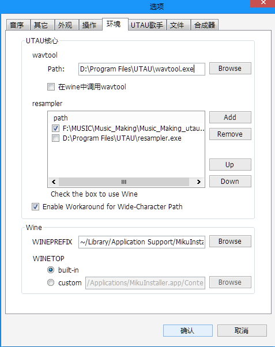Open the 合成器 tab
The width and height of the screenshot is (275, 347).
pyautogui.click(x=205, y=25)
